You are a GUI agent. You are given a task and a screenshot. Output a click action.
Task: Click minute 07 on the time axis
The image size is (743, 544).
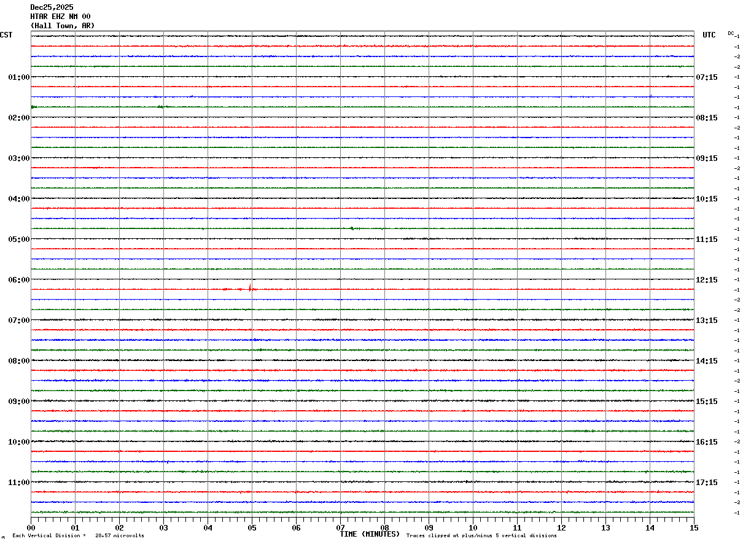[x=340, y=527]
